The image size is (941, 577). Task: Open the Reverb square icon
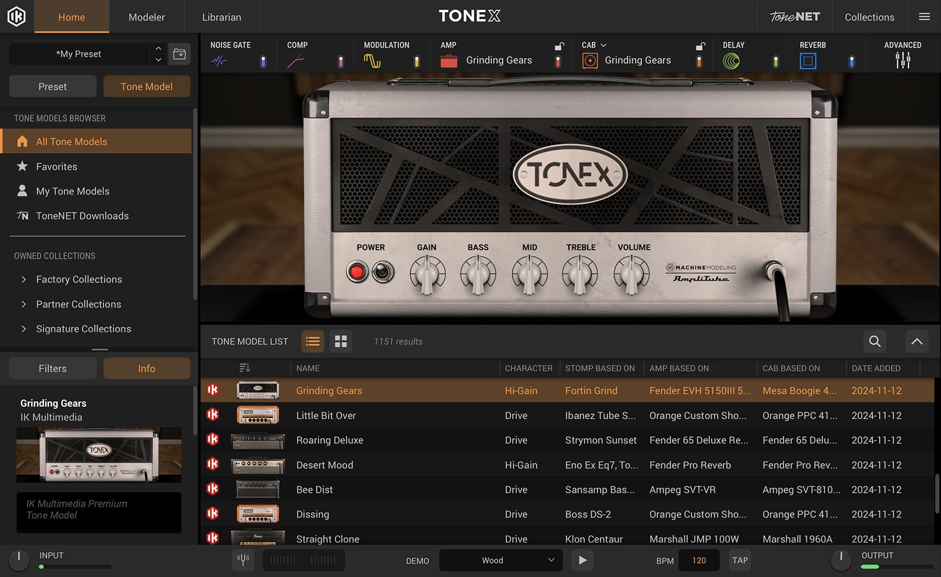808,61
